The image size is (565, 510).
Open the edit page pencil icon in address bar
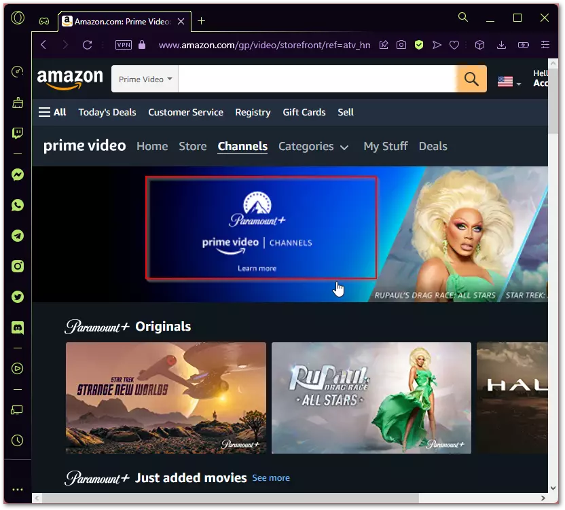(x=384, y=45)
